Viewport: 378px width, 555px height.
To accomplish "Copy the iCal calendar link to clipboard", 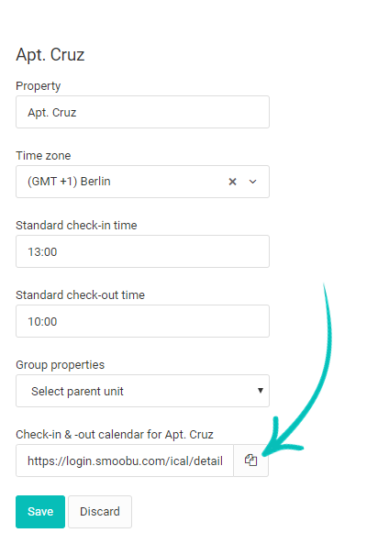I will [x=251, y=461].
